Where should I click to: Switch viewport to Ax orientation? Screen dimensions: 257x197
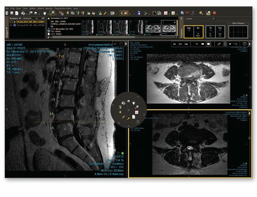click(x=174, y=44)
